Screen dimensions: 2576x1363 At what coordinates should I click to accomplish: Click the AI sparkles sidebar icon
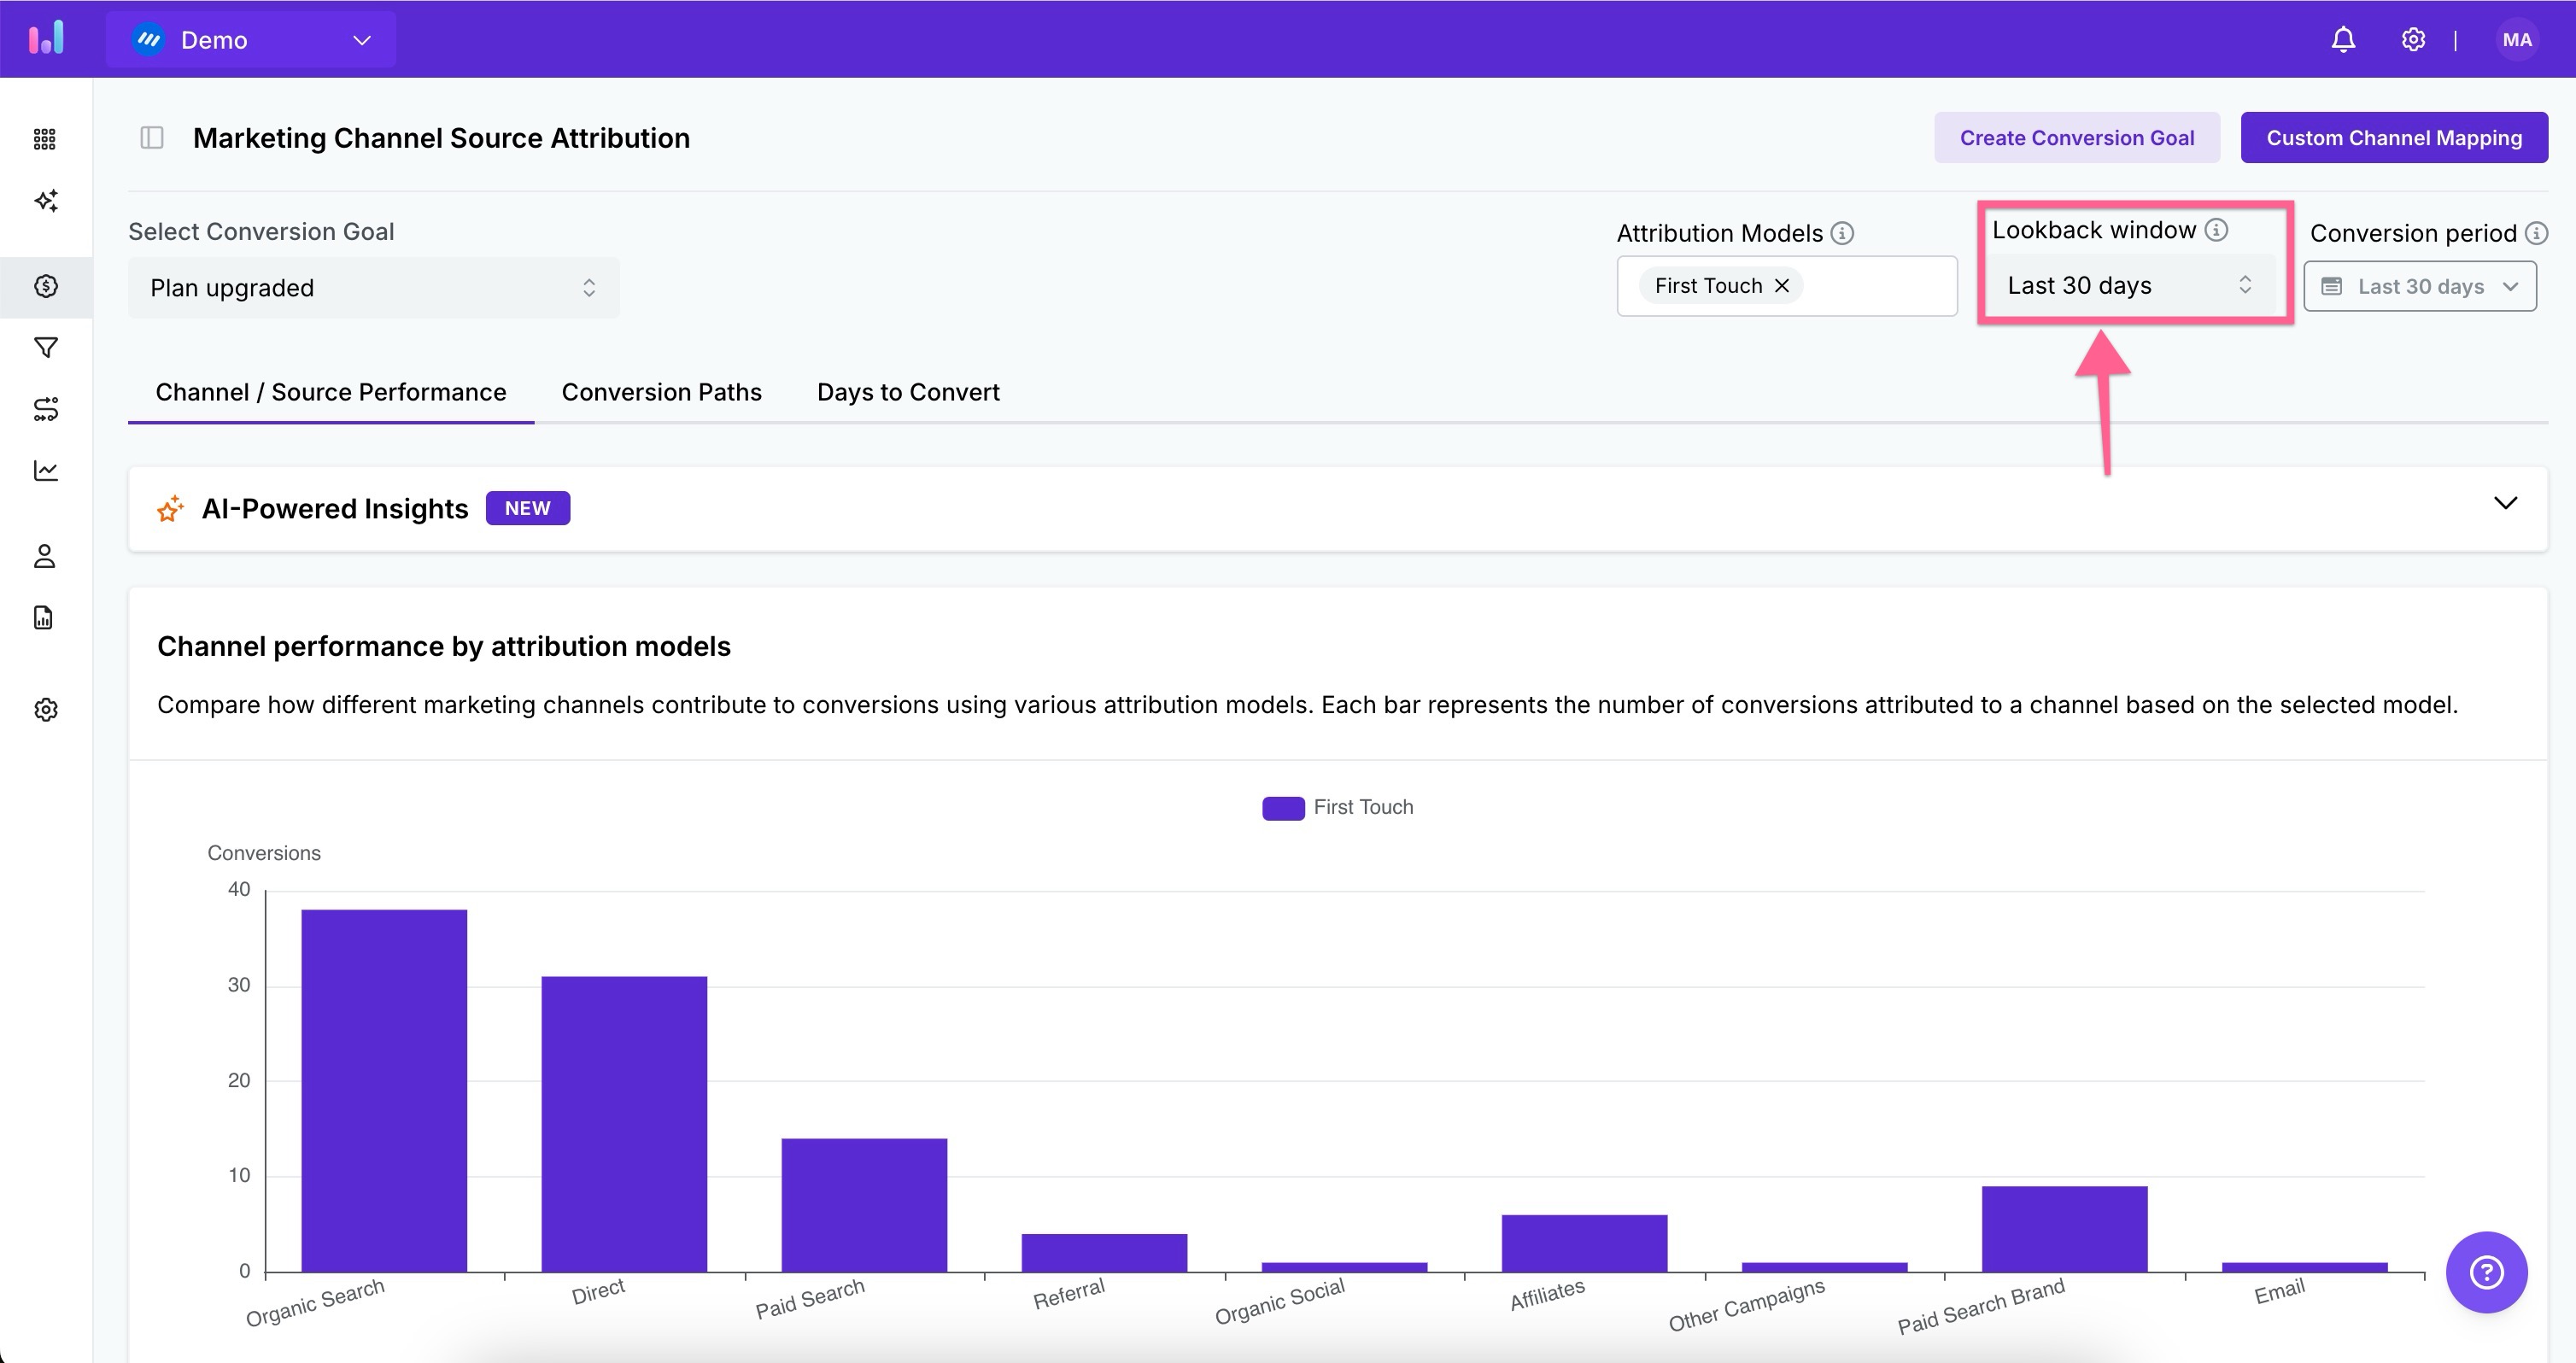coord(45,201)
